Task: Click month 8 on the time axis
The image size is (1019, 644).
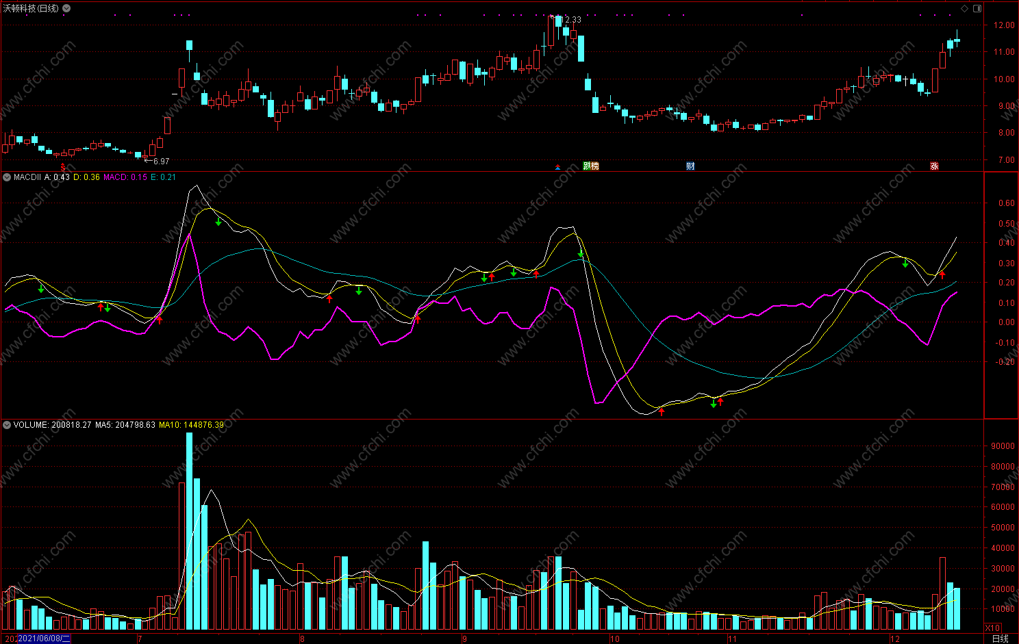Action: 302,639
